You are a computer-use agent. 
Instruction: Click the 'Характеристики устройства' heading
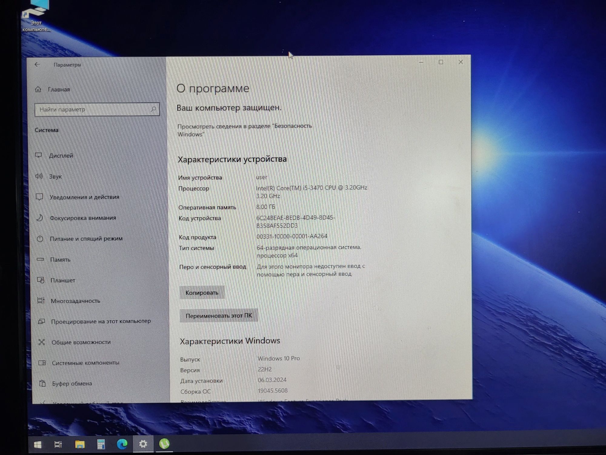click(232, 159)
